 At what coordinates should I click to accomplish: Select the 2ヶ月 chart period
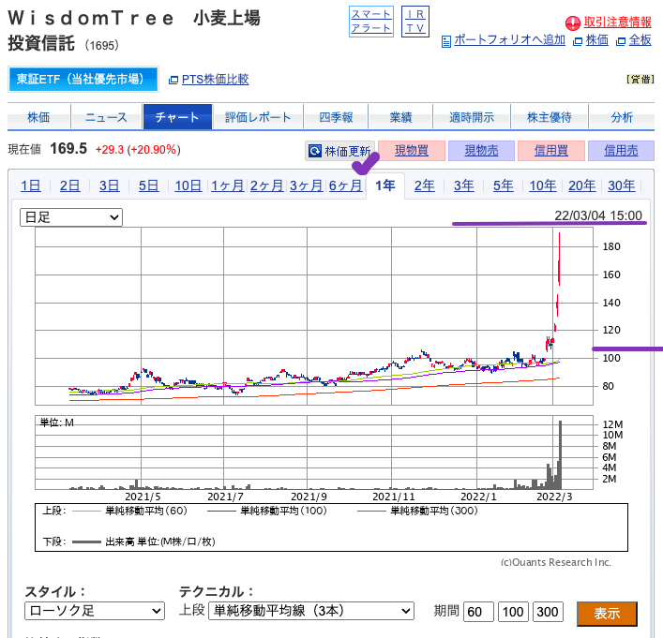267,185
